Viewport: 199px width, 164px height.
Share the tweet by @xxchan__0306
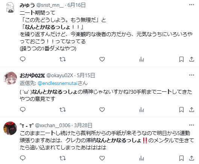point(191,158)
